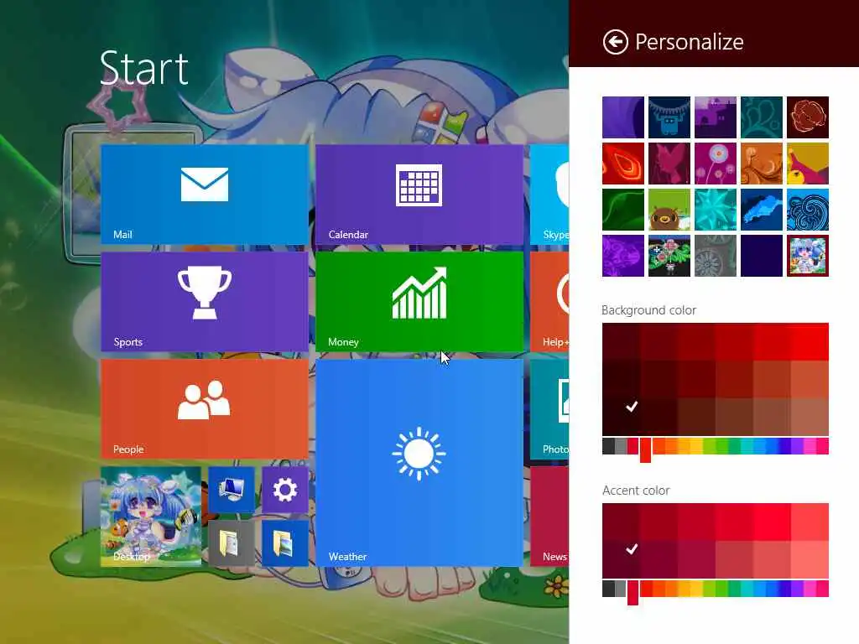Click the Accent color label
The width and height of the screenshot is (859, 644).
pos(636,491)
